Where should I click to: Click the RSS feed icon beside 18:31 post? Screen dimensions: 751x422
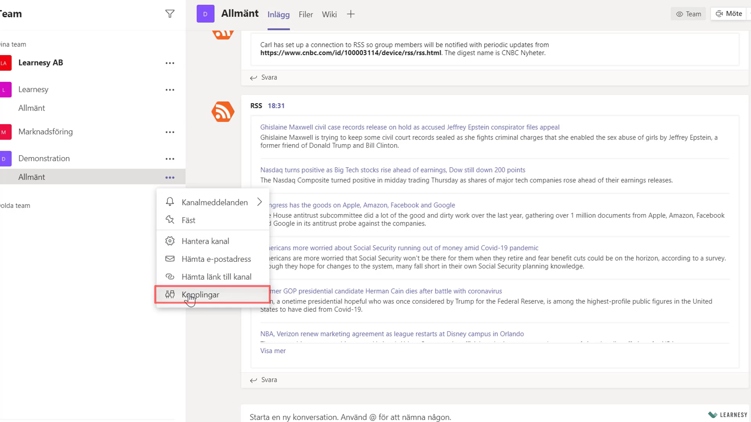(x=223, y=112)
